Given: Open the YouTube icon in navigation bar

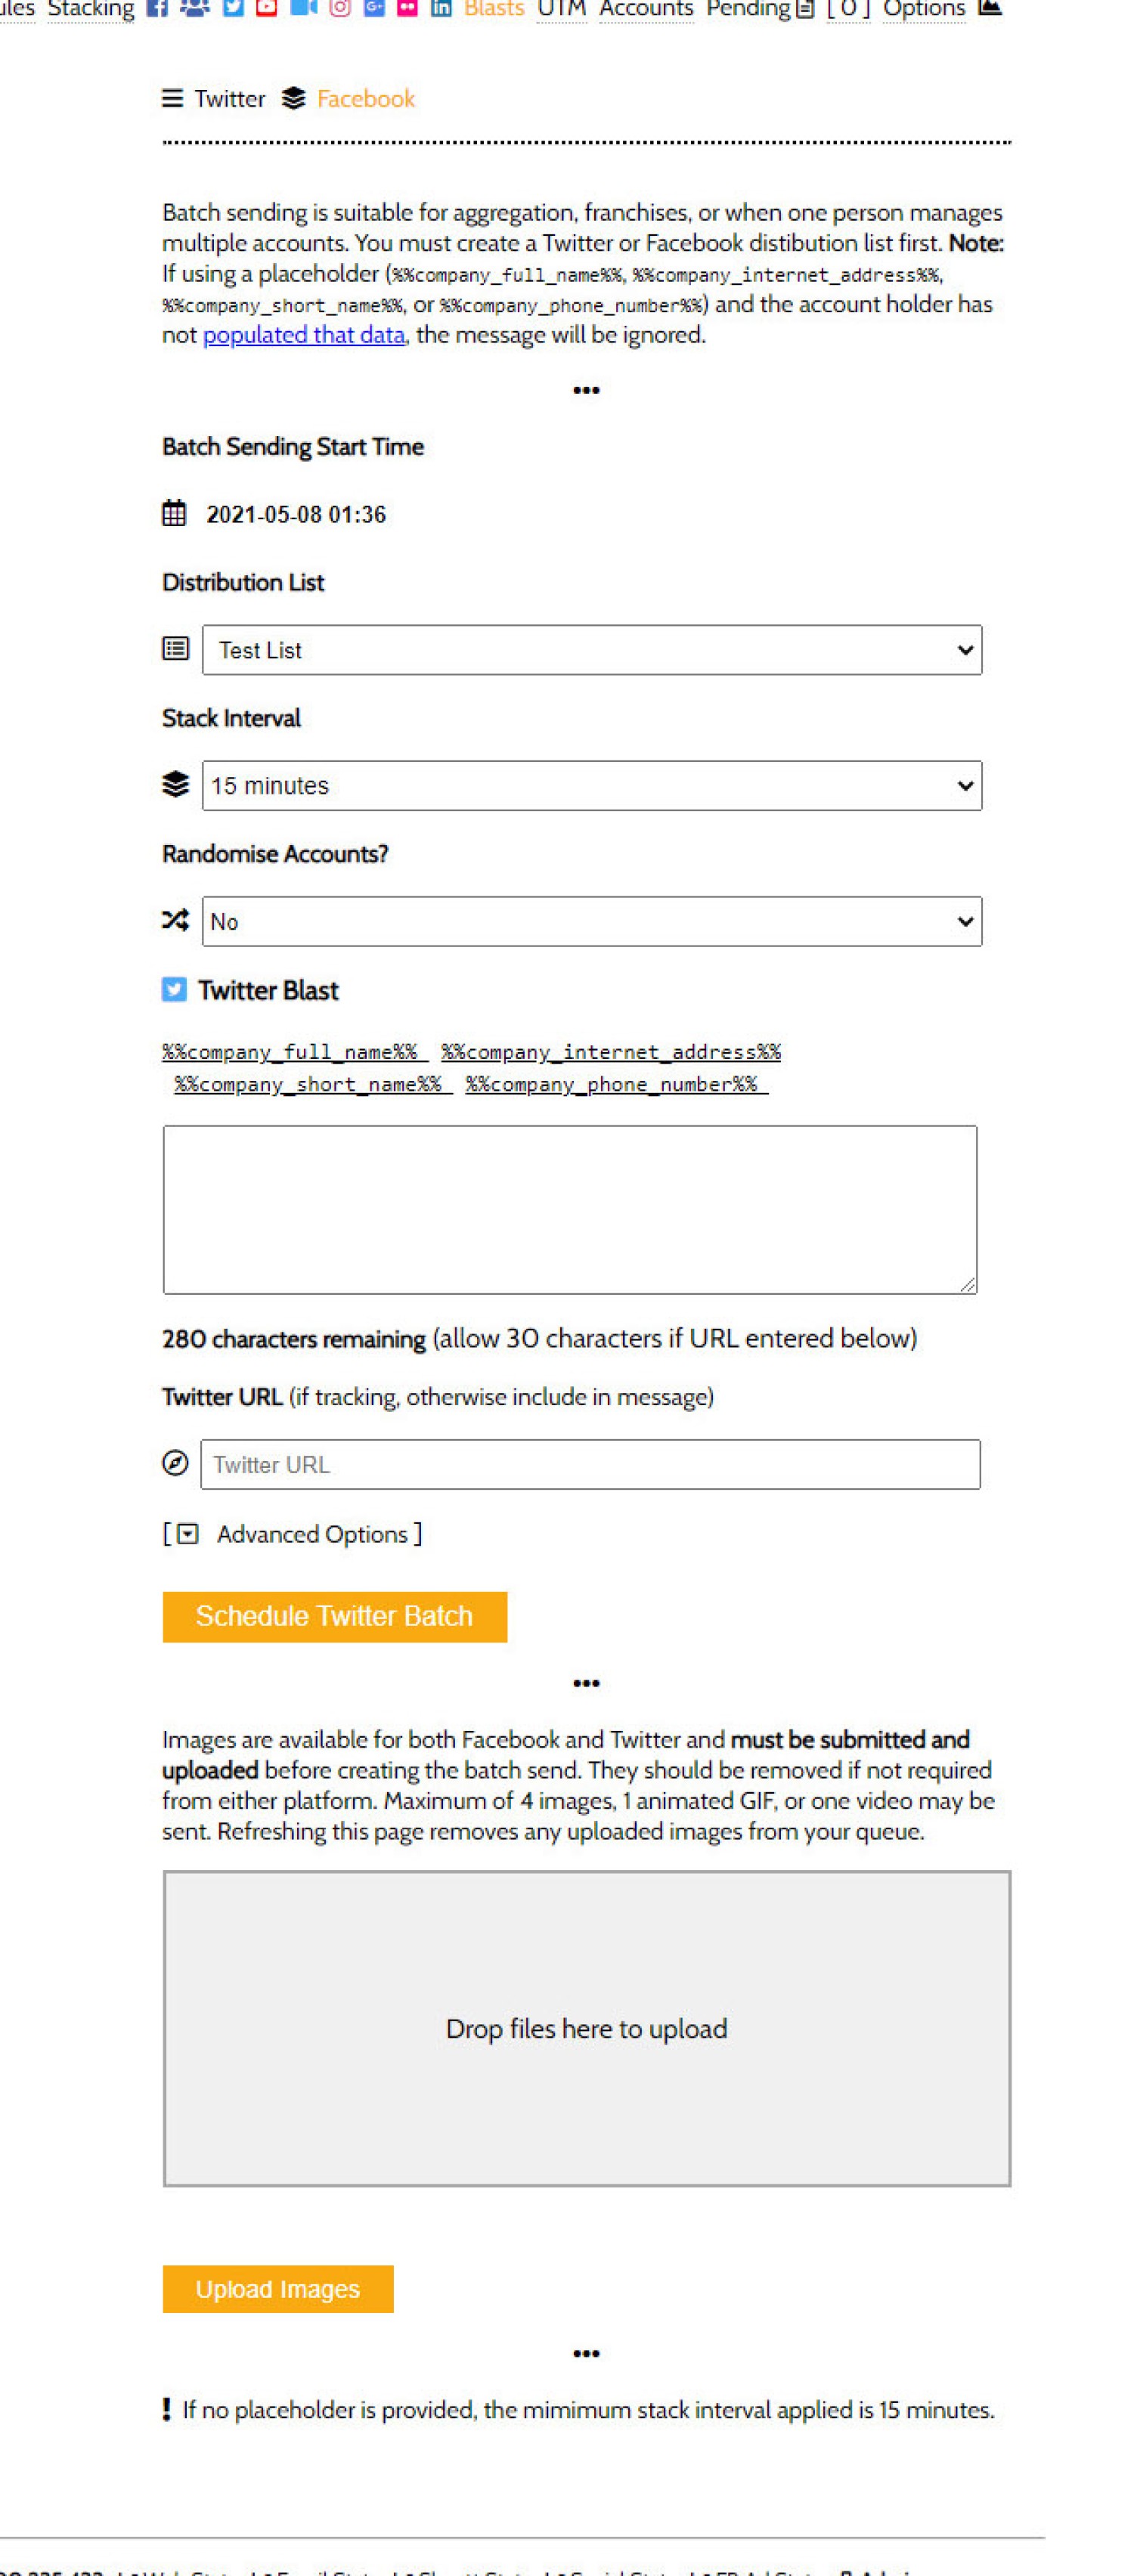Looking at the screenshot, I should (266, 8).
